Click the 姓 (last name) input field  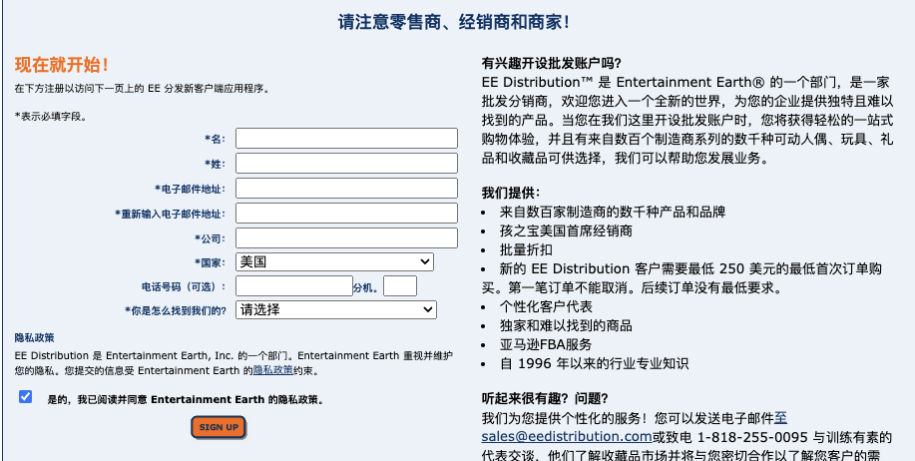tap(346, 164)
